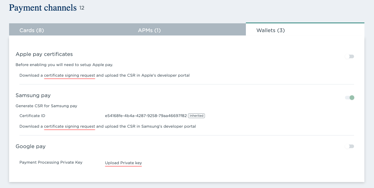Image resolution: width=374 pixels, height=188 pixels.
Task: Download Apple pay certificate signing request
Action: coord(70,76)
